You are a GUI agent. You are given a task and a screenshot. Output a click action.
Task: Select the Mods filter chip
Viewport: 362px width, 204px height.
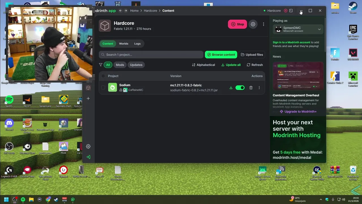120,65
